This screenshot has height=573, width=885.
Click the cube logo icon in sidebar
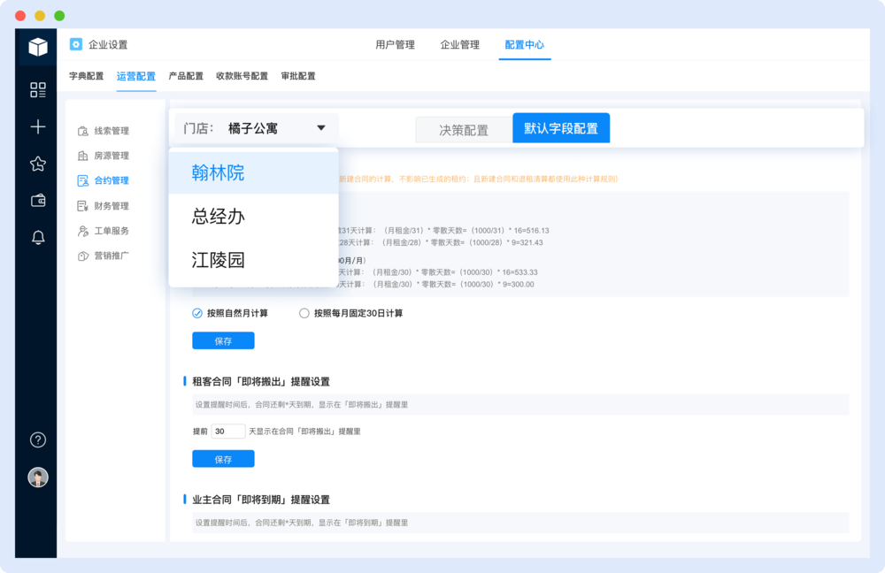[x=38, y=47]
